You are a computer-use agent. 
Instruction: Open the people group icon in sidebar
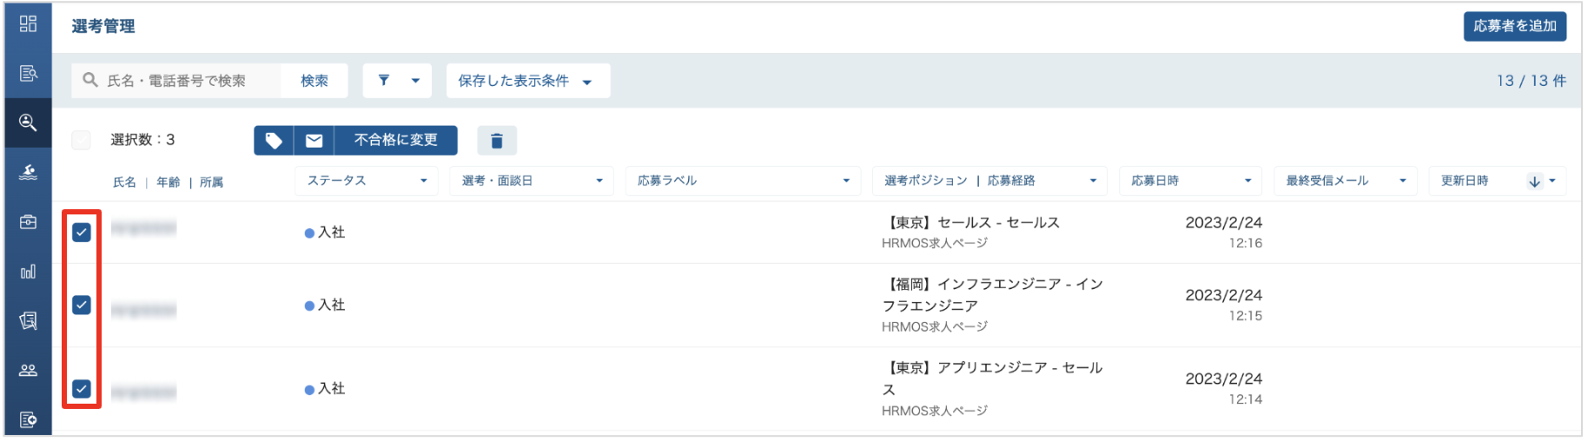point(28,371)
